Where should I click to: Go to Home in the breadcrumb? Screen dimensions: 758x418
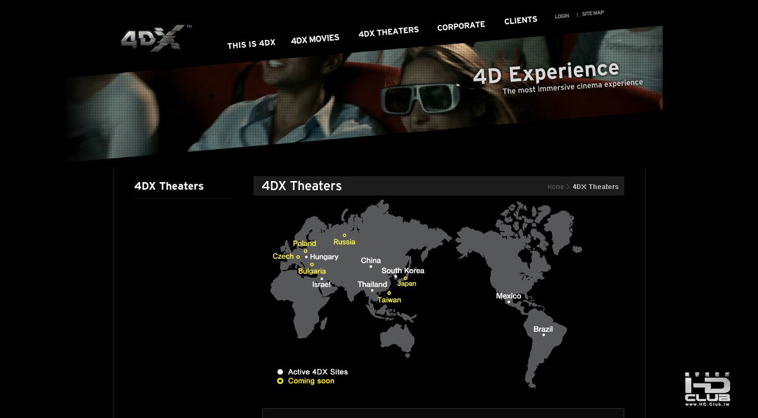[x=556, y=187]
